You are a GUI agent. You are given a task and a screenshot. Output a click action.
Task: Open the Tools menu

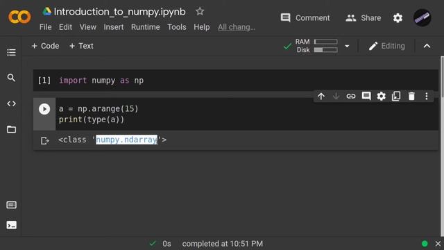(177, 27)
